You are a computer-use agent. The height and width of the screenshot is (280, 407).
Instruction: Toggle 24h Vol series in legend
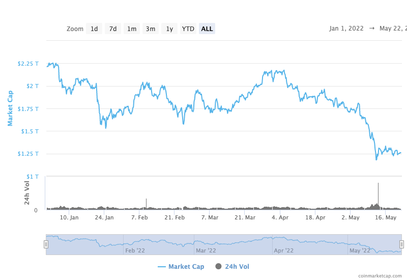click(x=237, y=266)
